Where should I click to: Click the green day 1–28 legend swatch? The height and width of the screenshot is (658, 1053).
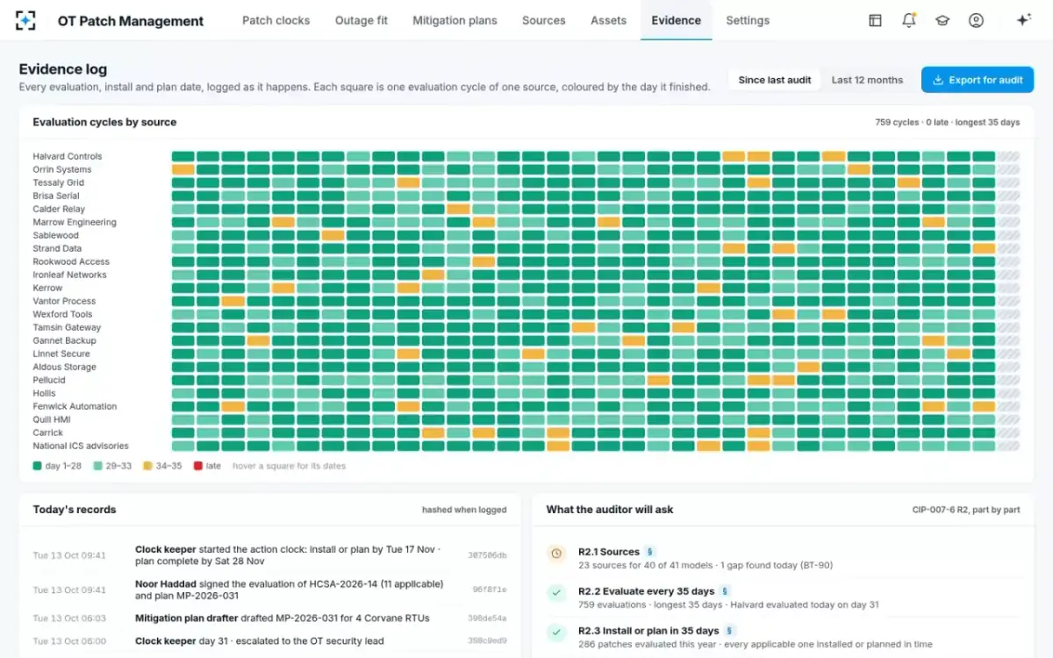pos(38,466)
